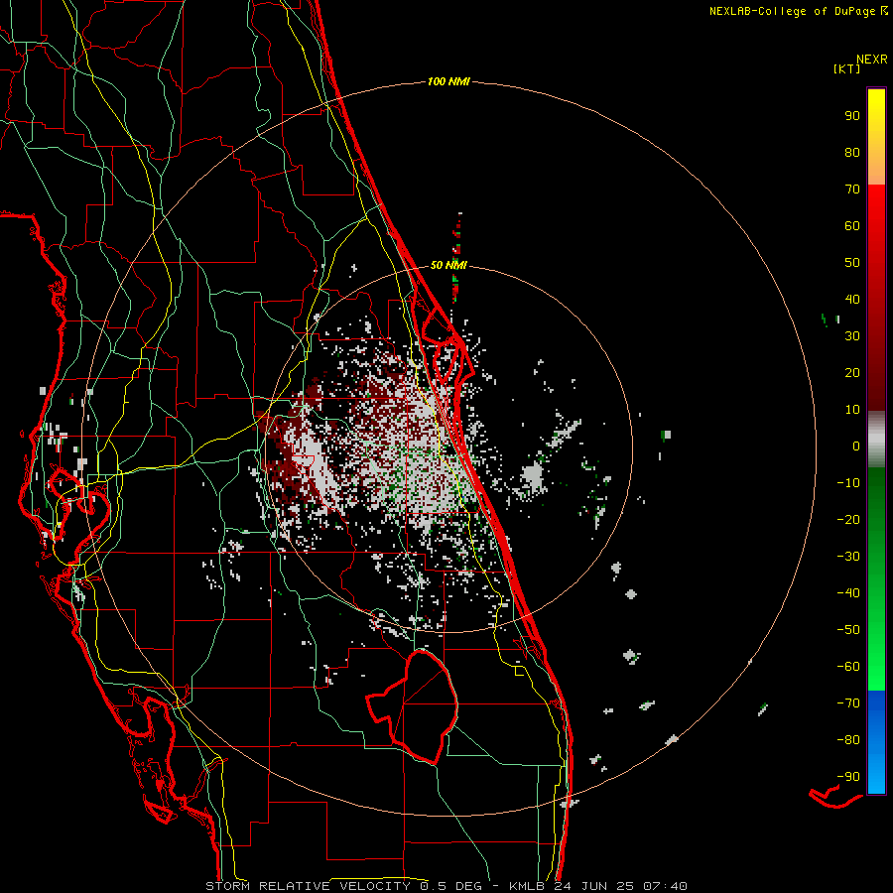Select the 50 value on the velocity scale
This screenshot has height=893, width=893.
click(x=852, y=263)
